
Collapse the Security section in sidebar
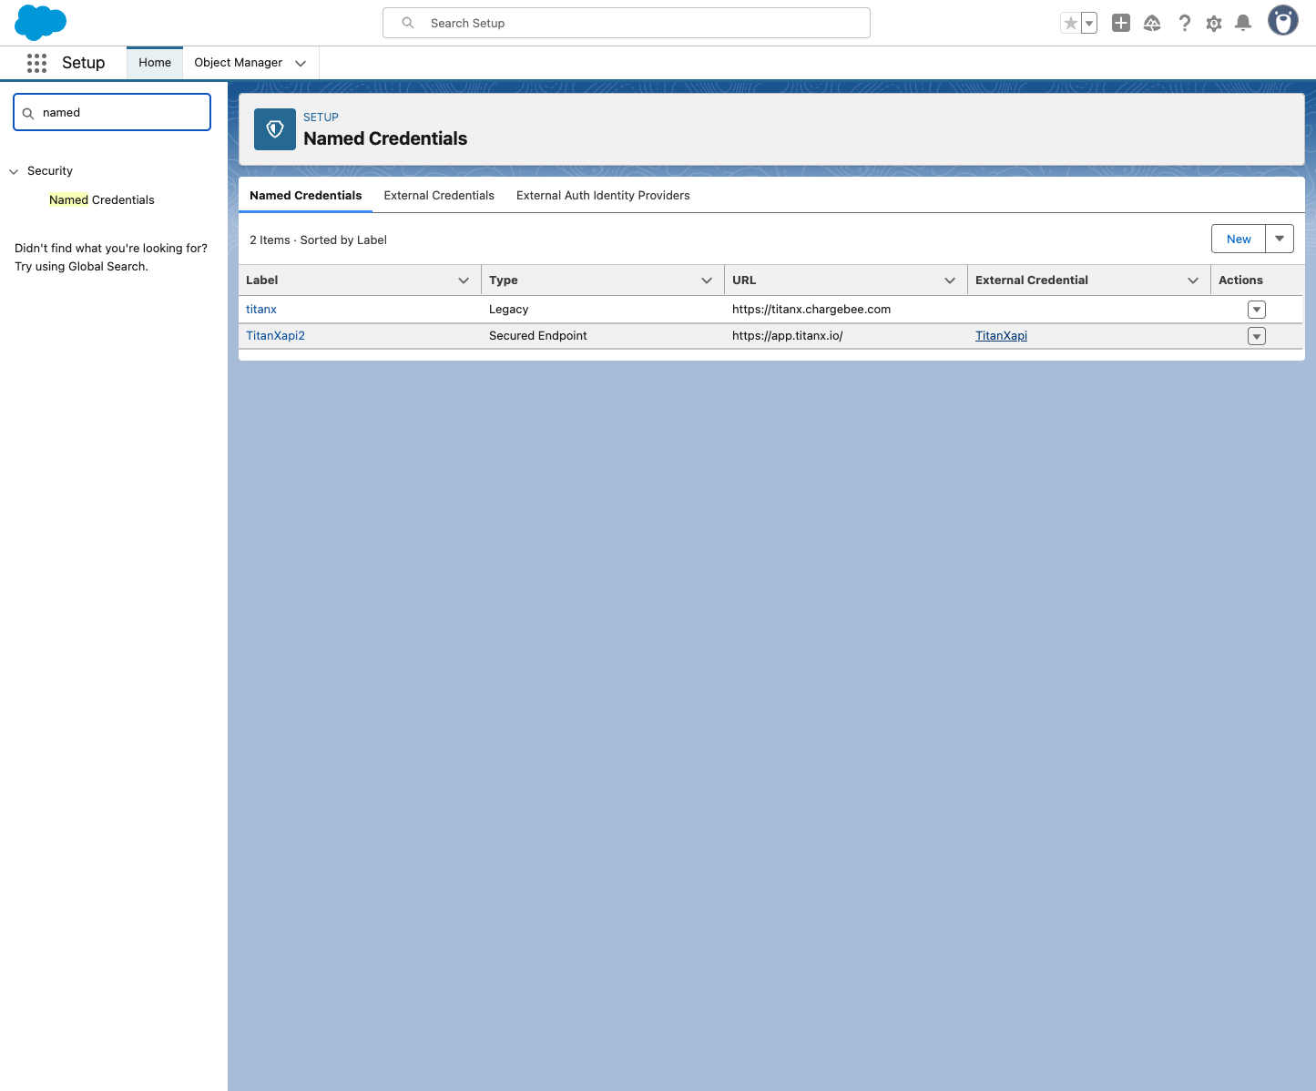14,171
